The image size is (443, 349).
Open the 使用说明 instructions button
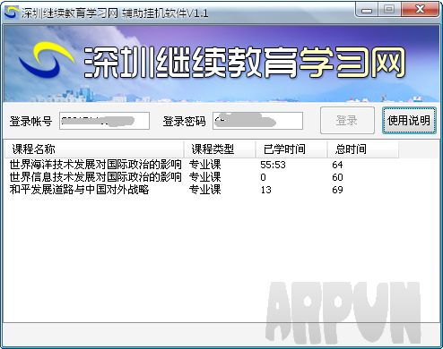[x=409, y=121]
